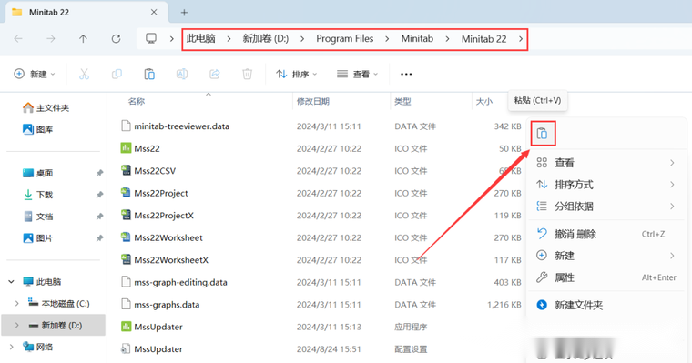Expand the 新加卷 (D:) tree node
This screenshot has width=692, height=363.
[x=16, y=325]
